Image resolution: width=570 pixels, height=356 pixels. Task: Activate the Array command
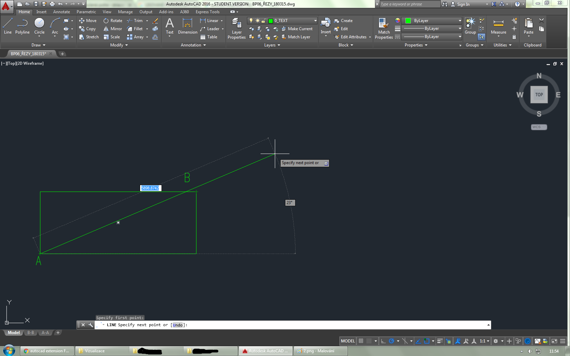click(x=135, y=37)
